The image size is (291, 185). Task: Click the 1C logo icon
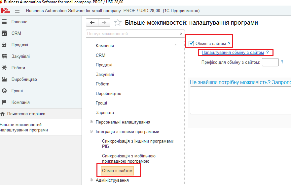(5, 11)
